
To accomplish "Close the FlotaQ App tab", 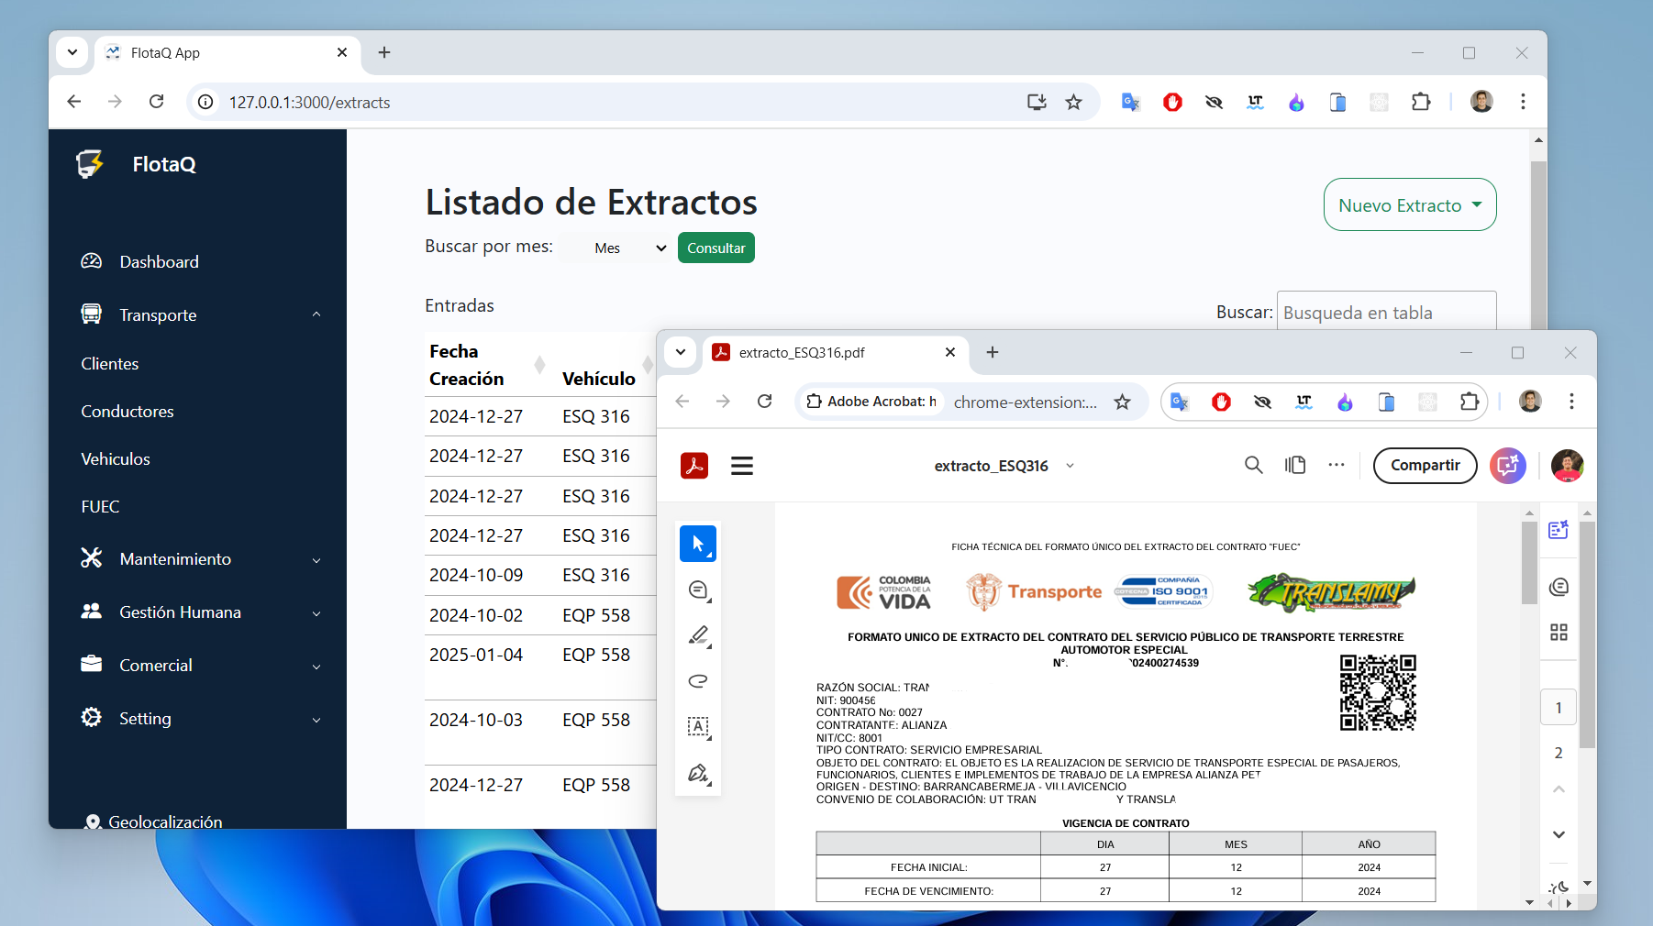I will coord(342,52).
